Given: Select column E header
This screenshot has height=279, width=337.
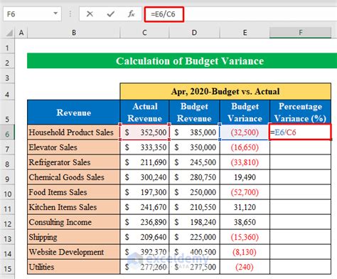Looking at the screenshot, I should [x=245, y=33].
